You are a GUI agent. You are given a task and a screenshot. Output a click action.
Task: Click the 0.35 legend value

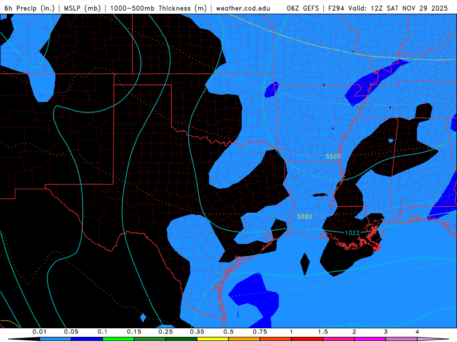coord(197,332)
